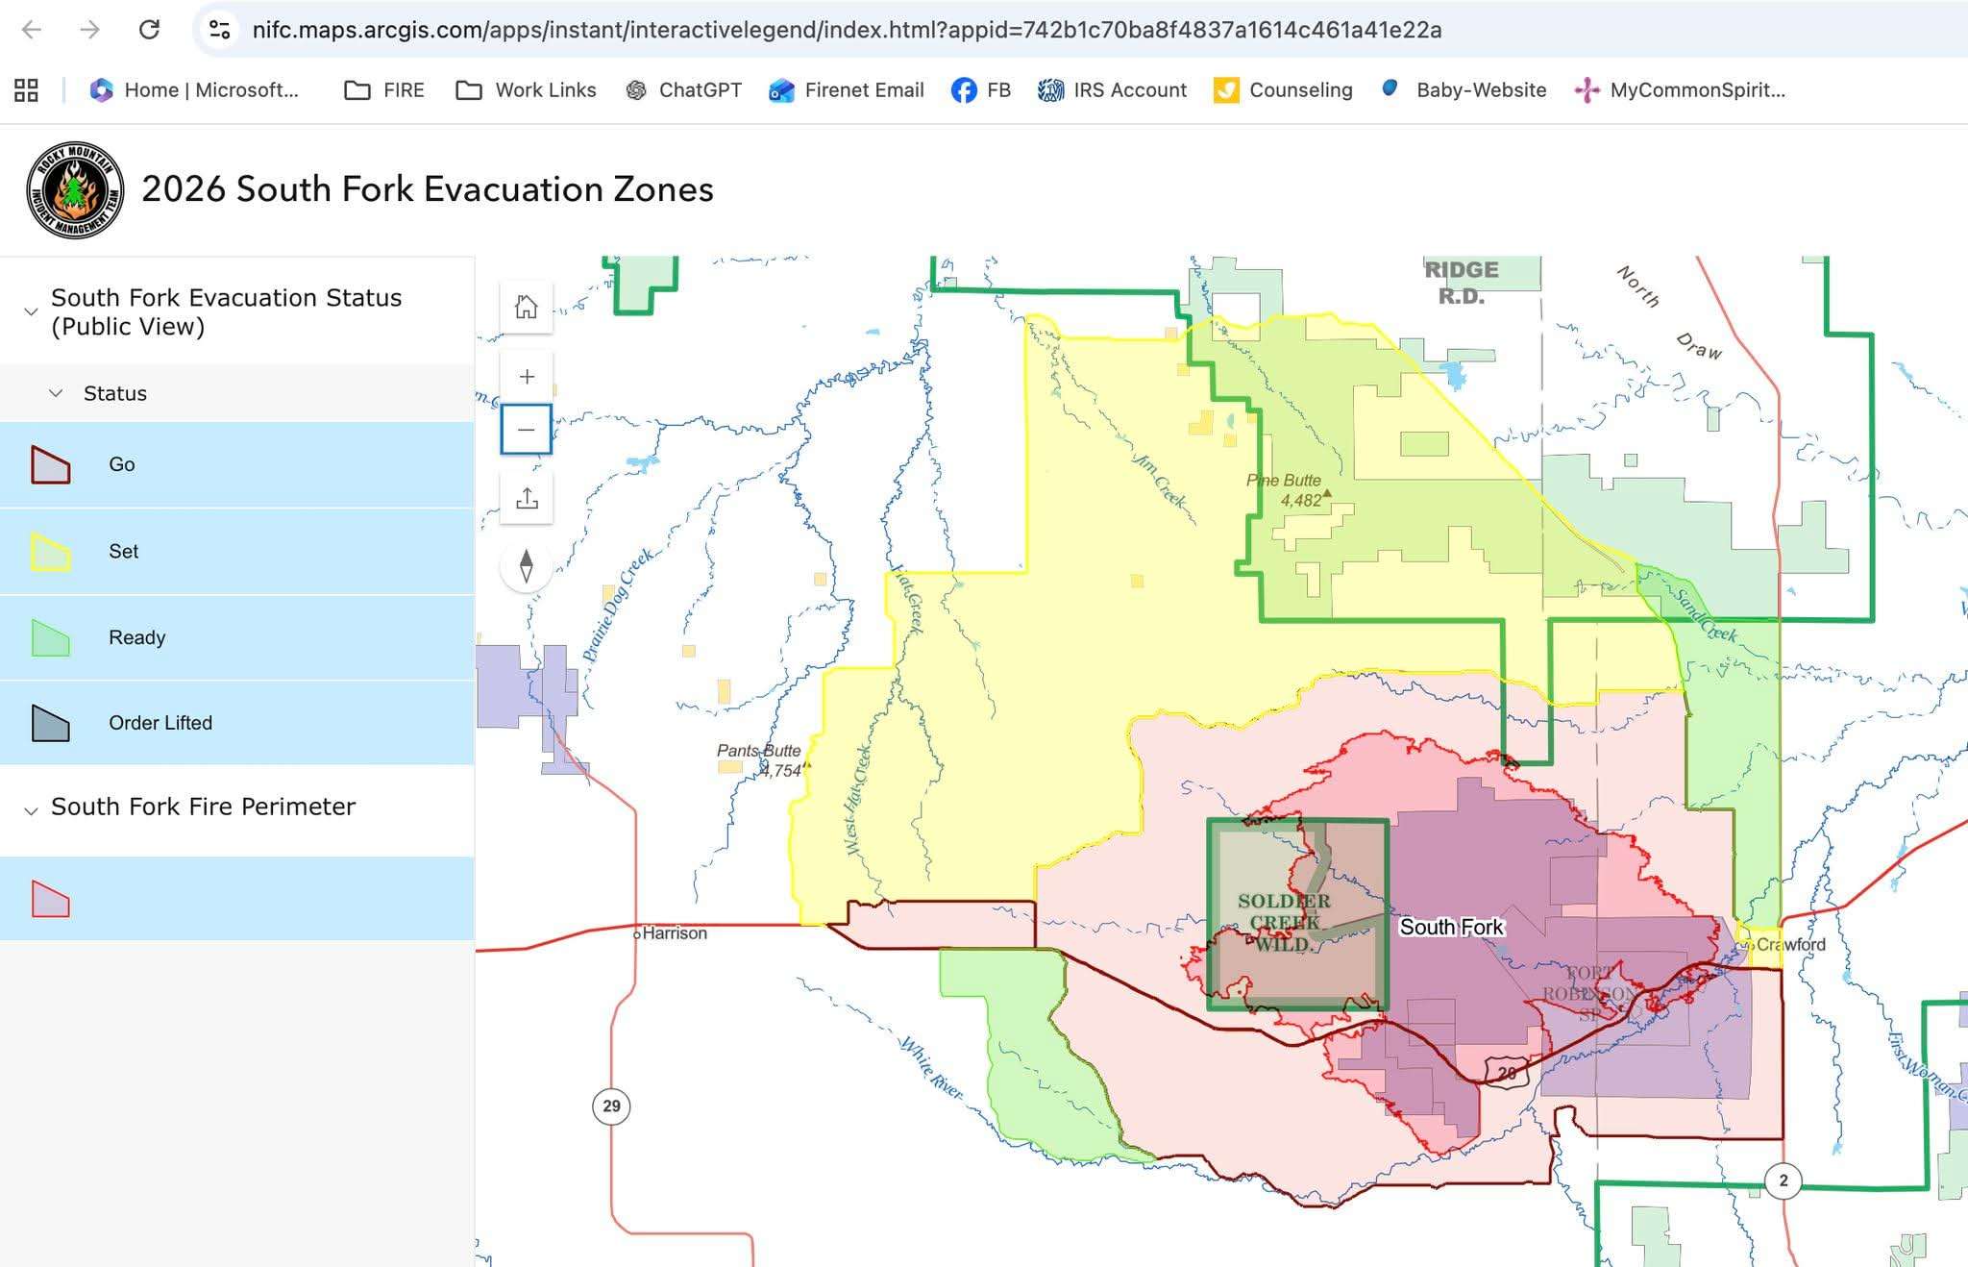Toggle the Order Lifted status filter
This screenshot has height=1267, width=1968.
click(x=236, y=723)
